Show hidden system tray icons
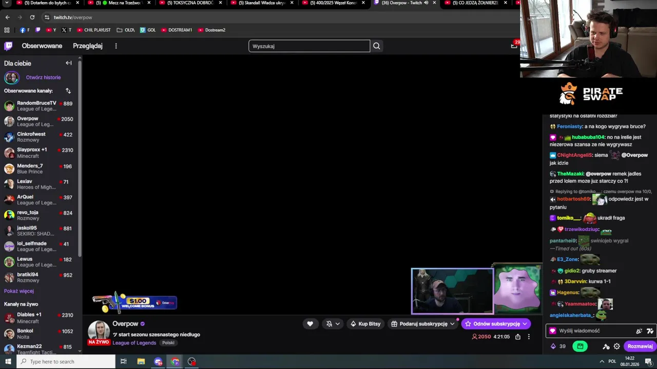The height and width of the screenshot is (369, 657). (x=602, y=361)
